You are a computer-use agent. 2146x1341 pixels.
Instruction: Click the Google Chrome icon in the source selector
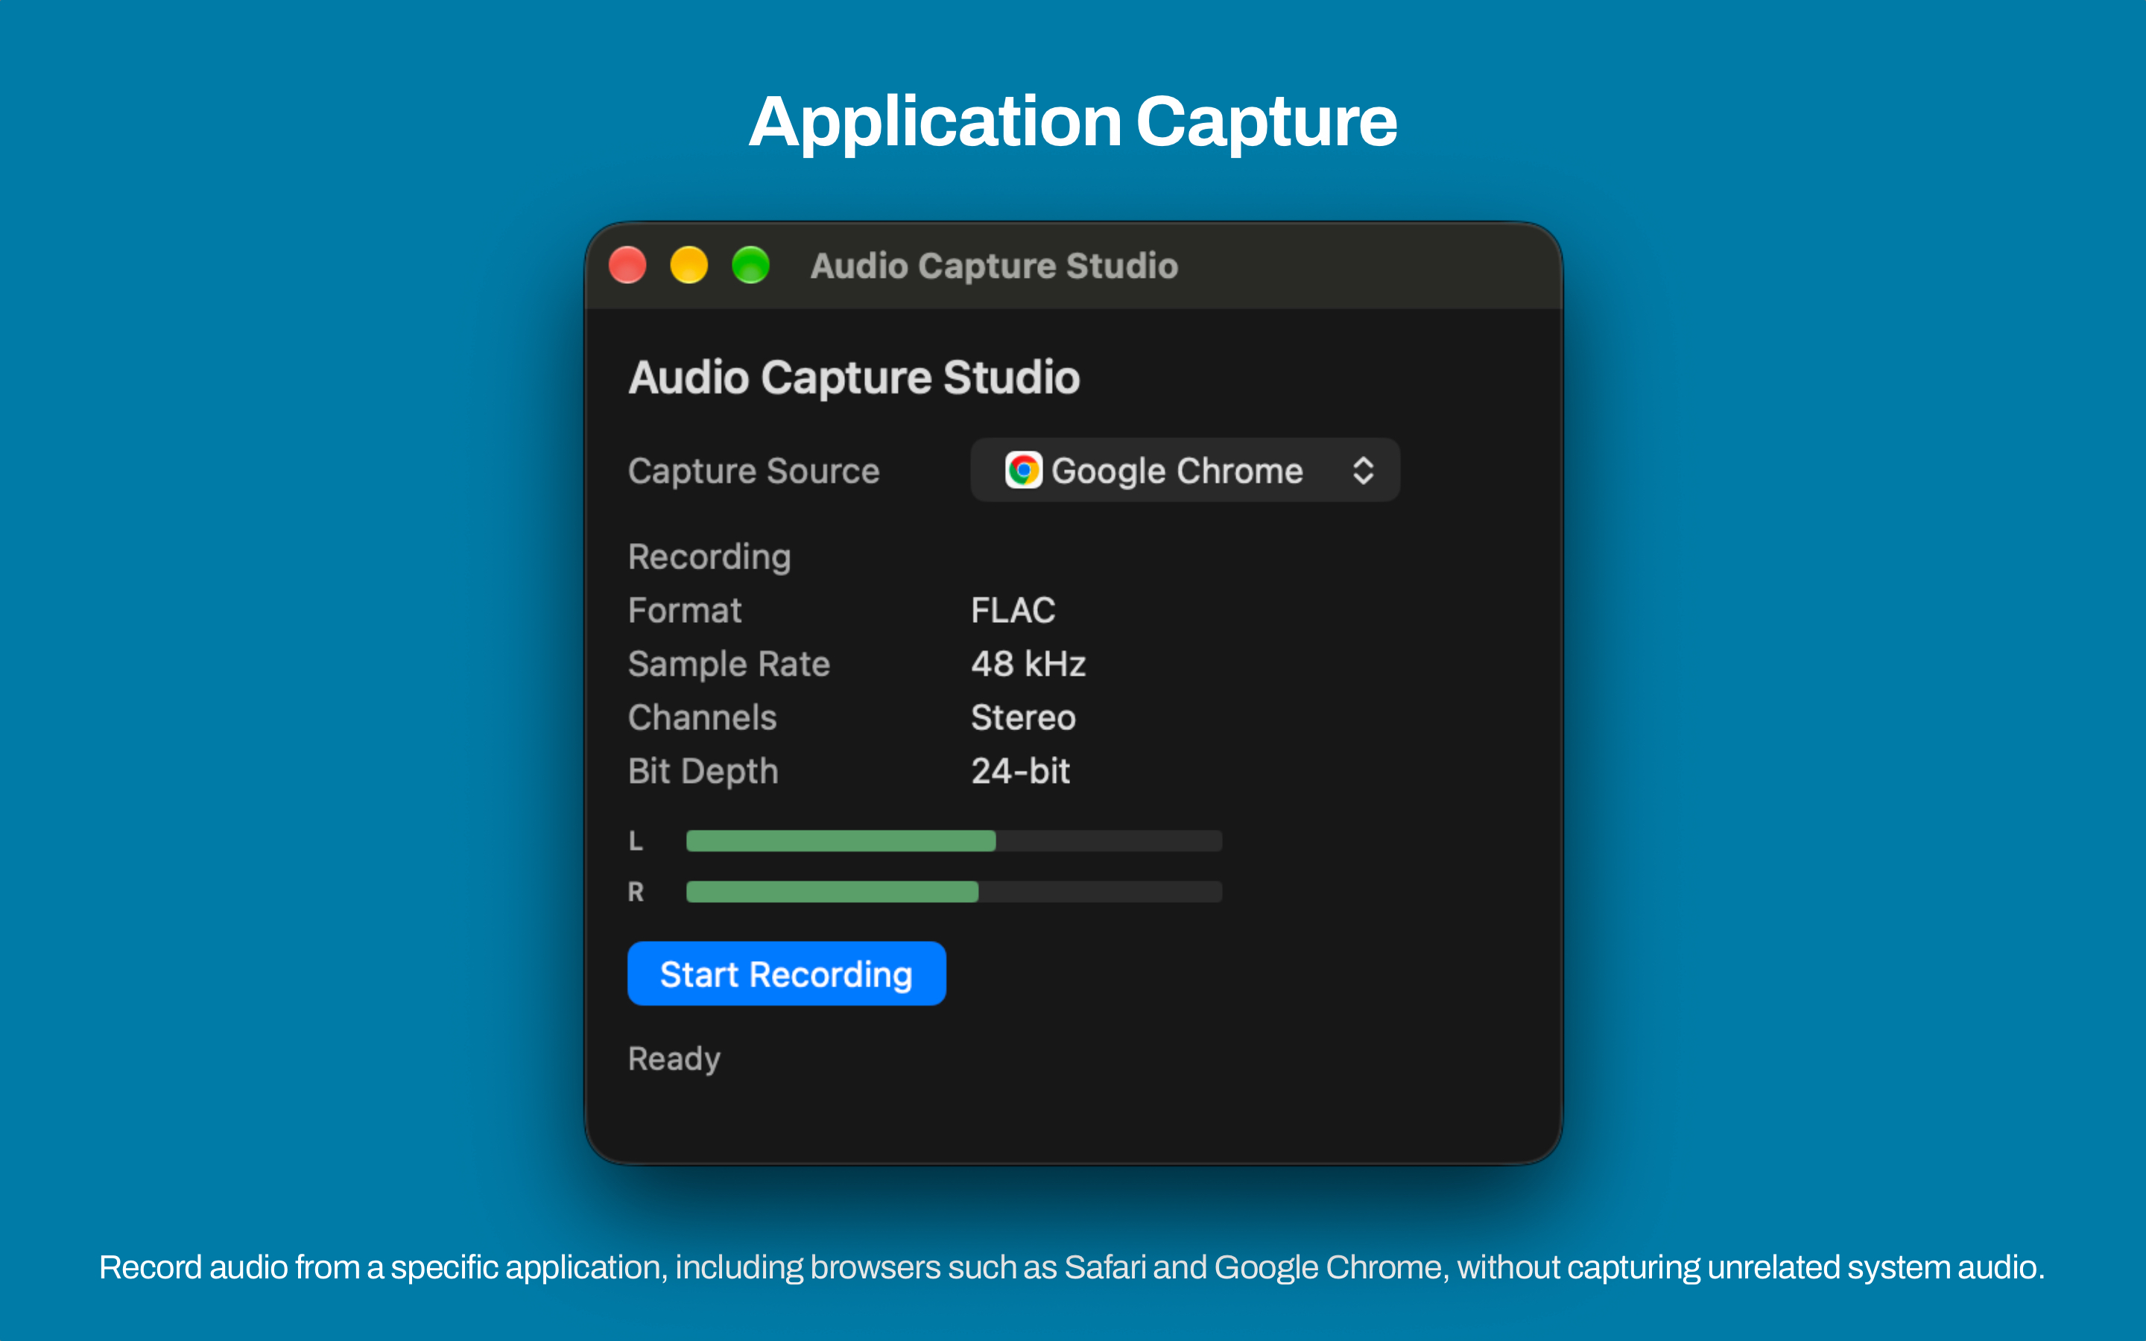pos(1023,470)
